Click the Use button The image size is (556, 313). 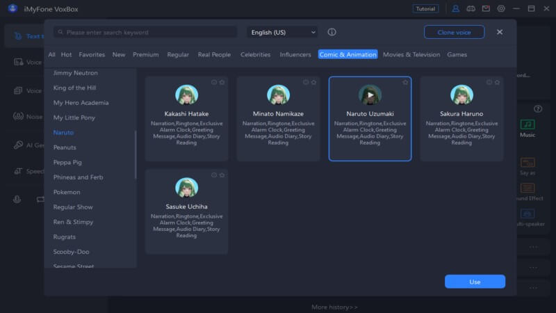point(475,282)
